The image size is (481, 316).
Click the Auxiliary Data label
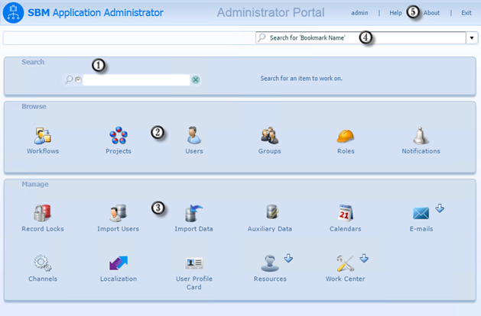(x=270, y=229)
